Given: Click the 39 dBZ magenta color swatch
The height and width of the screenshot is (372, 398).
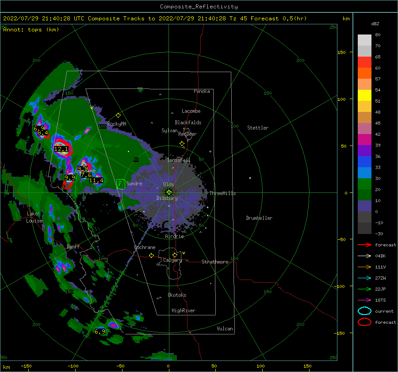Looking at the screenshot, I should coord(364,140).
